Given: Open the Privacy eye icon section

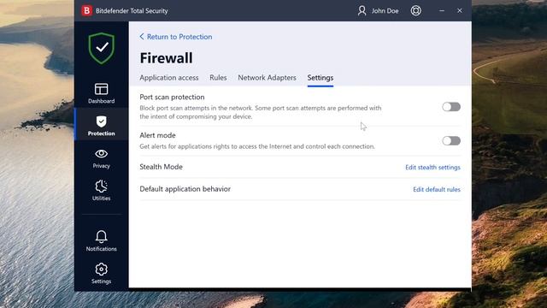Looking at the screenshot, I should 101,157.
